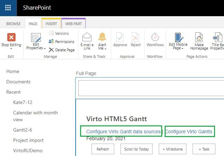
Task: Click the Alert Me bell icon
Action: pos(102,37)
